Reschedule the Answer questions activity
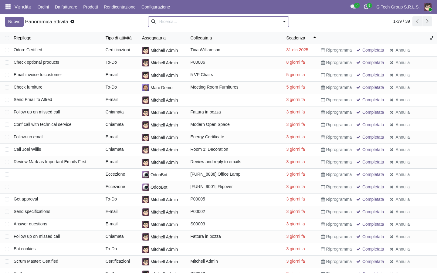This screenshot has width=437, height=273. [337, 224]
